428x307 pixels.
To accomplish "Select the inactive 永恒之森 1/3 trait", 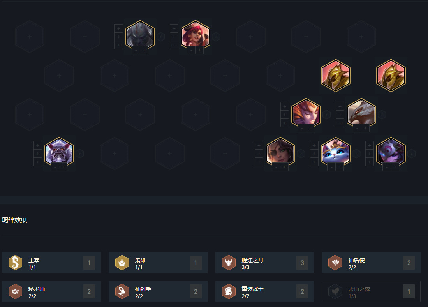I will coord(371,291).
